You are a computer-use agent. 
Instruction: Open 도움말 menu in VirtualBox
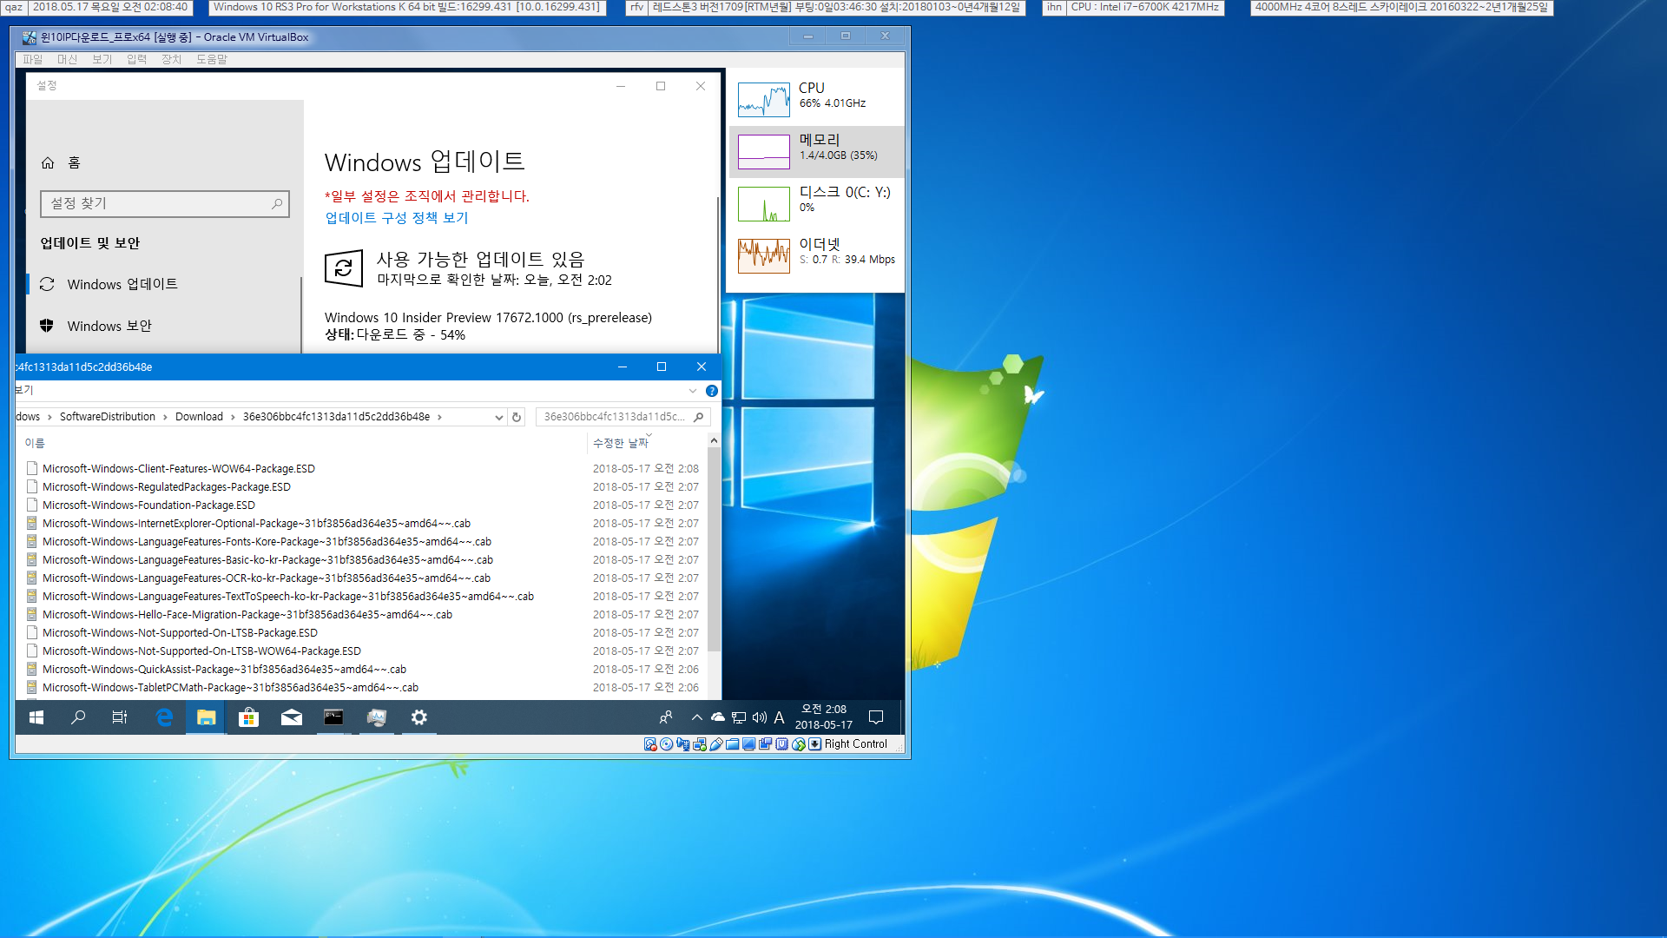(211, 59)
